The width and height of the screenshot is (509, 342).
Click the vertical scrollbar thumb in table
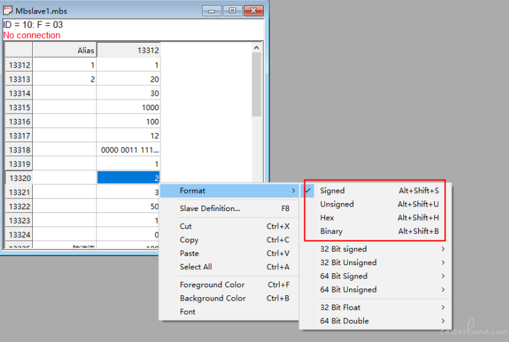[256, 85]
